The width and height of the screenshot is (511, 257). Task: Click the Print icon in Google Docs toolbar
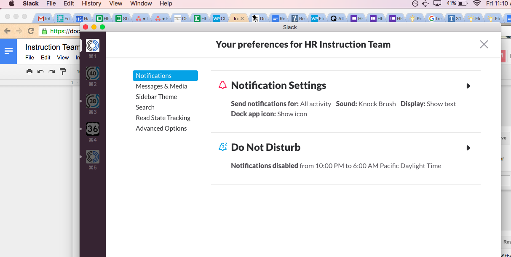[29, 72]
